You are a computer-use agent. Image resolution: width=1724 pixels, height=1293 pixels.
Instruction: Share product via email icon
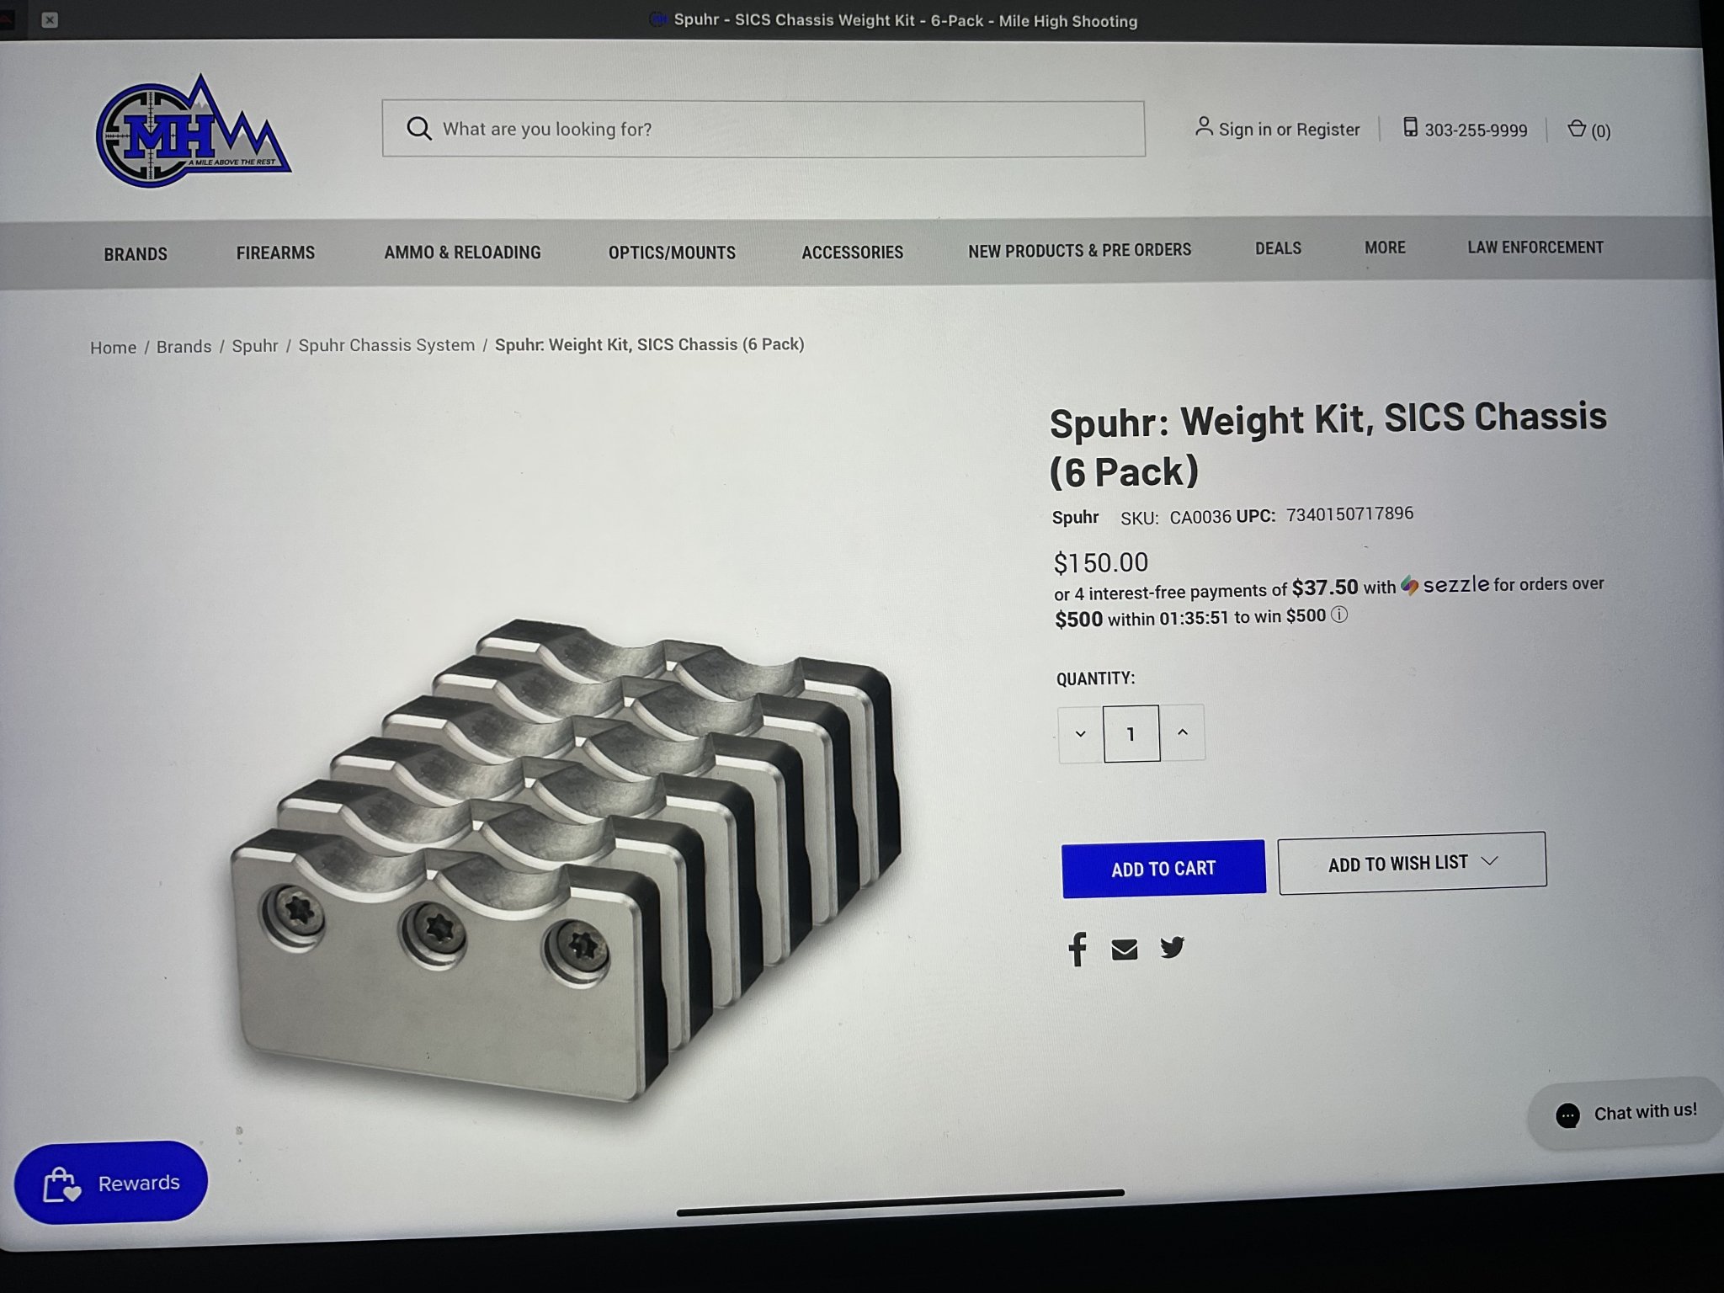(x=1125, y=950)
